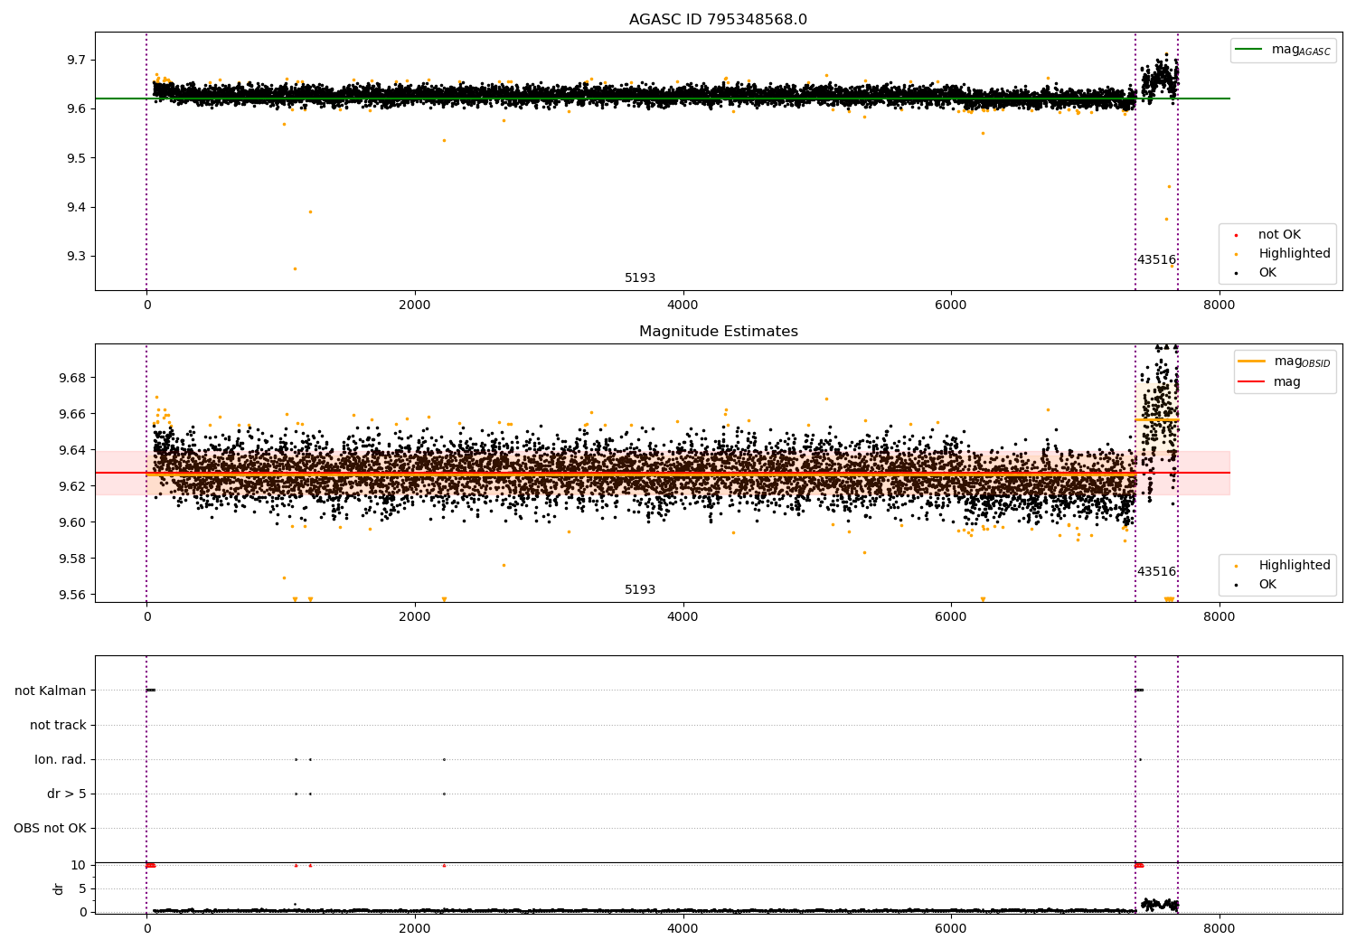Image resolution: width=1356 pixels, height=949 pixels.
Task: Click the 8000 x-axis tick under the dr plot
Action: point(1219,928)
